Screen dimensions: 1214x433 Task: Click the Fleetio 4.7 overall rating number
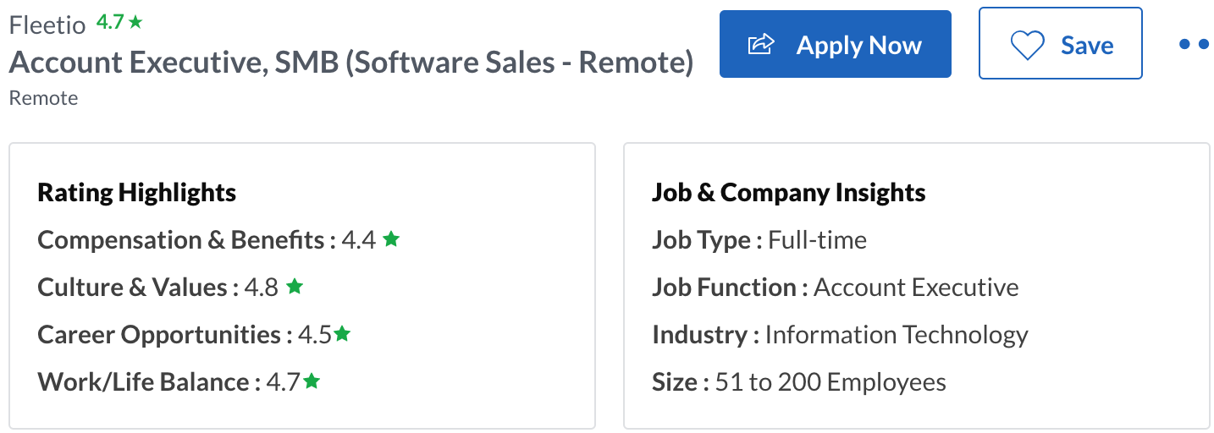(x=110, y=23)
